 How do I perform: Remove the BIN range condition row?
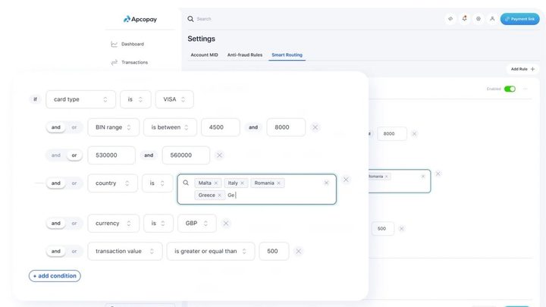(315, 127)
